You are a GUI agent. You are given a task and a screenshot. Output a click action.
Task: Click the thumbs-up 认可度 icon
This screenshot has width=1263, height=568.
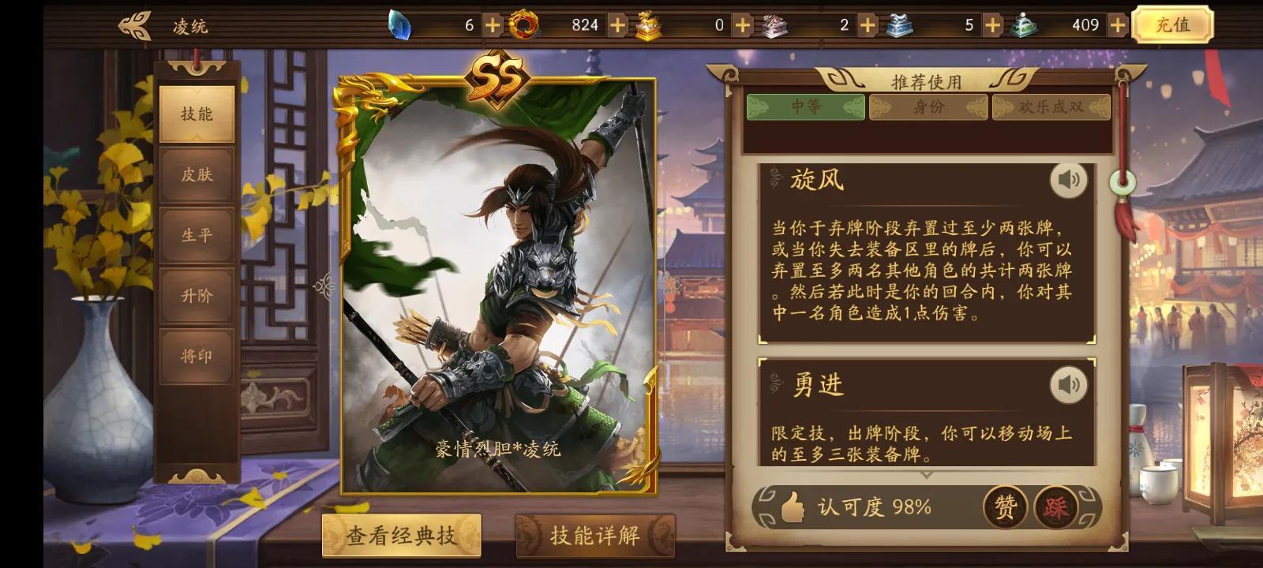click(792, 507)
